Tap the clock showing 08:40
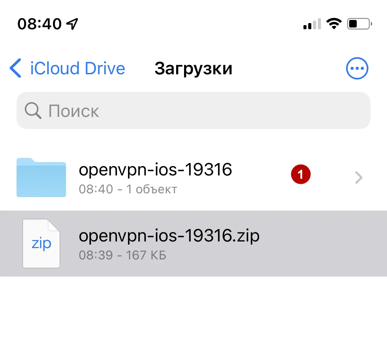The height and width of the screenshot is (344, 387). coord(40,23)
